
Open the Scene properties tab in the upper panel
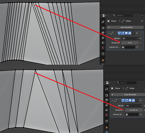coord(103,43)
